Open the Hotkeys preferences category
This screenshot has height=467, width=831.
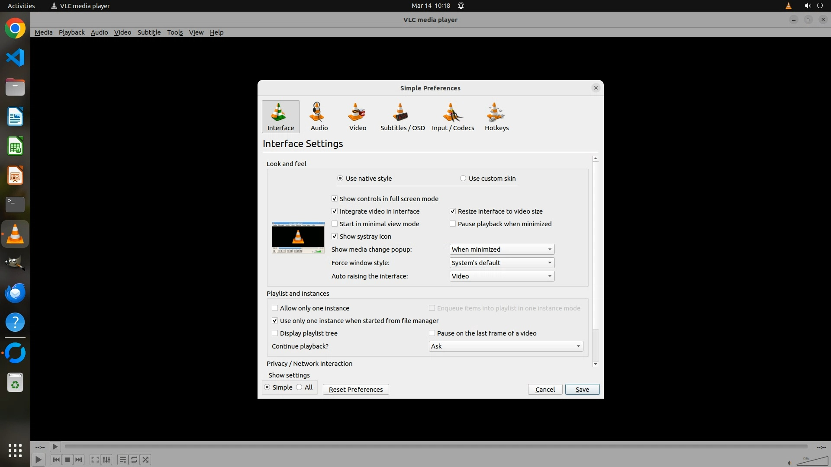(x=496, y=117)
